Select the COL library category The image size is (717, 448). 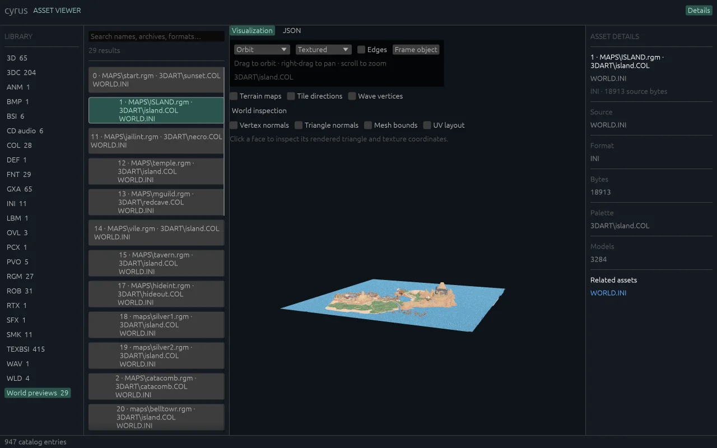click(19, 146)
